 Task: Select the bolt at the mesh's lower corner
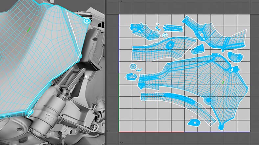[31, 112]
